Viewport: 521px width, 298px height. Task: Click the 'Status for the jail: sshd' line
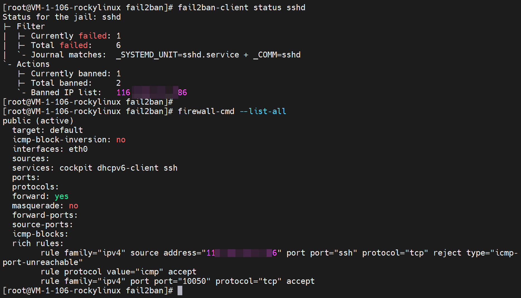tap(62, 17)
